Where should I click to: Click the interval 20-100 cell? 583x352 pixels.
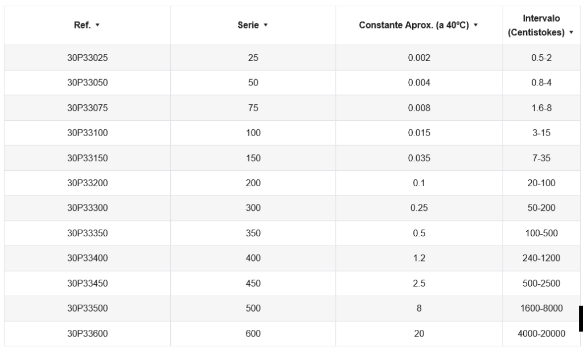pyautogui.click(x=541, y=183)
